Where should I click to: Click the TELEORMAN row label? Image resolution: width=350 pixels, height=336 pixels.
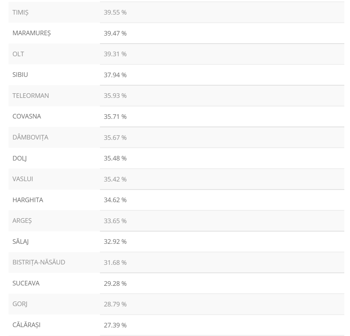pyautogui.click(x=31, y=96)
